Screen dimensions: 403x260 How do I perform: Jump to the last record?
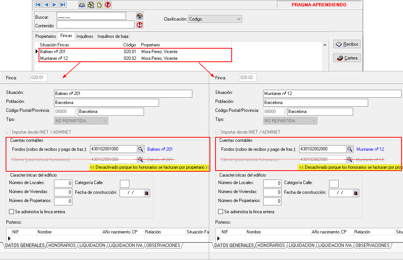[x=63, y=5]
